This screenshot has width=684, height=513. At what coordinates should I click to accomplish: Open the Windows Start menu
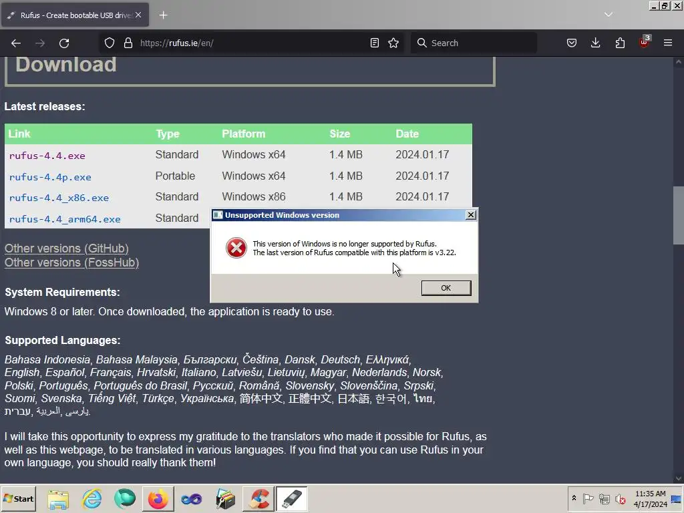pos(18,498)
